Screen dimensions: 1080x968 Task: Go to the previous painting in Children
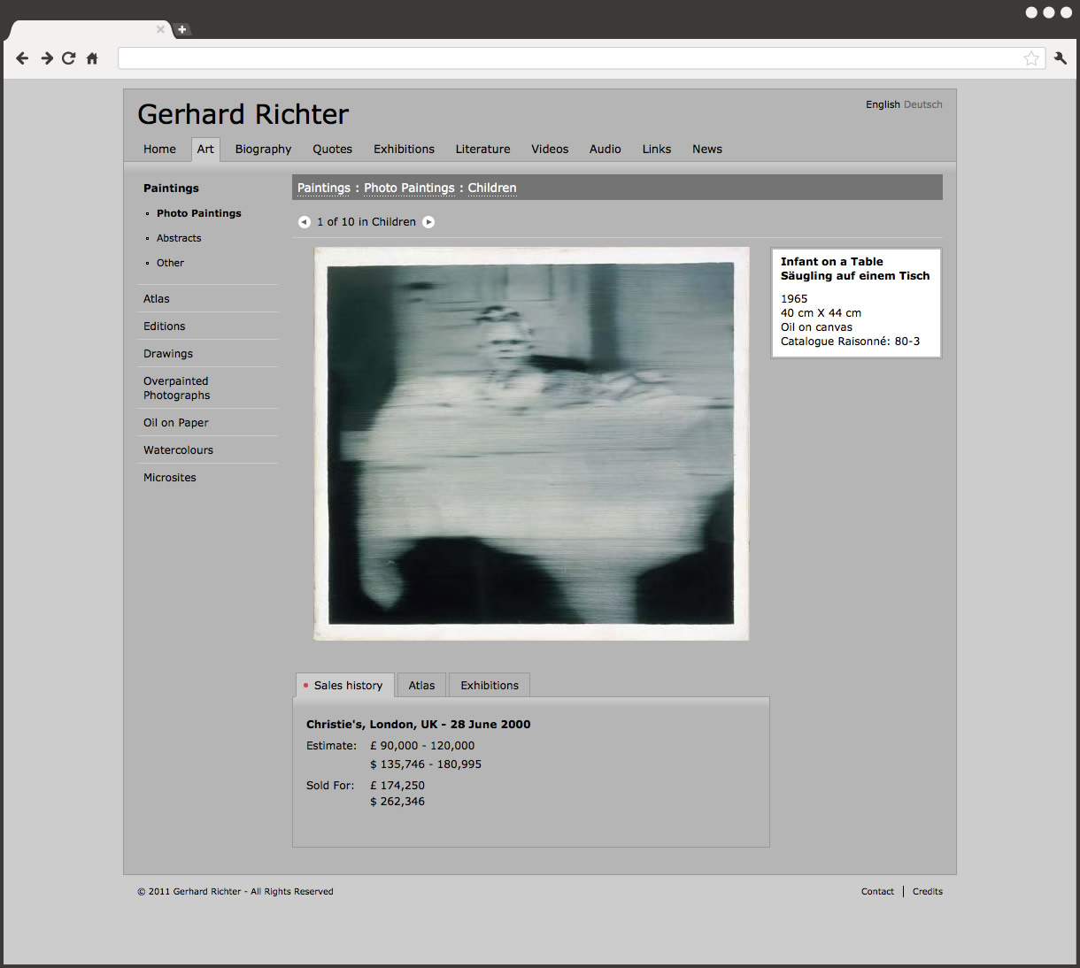[304, 222]
